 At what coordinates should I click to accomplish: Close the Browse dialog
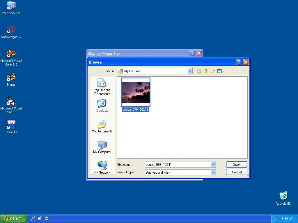(x=246, y=62)
